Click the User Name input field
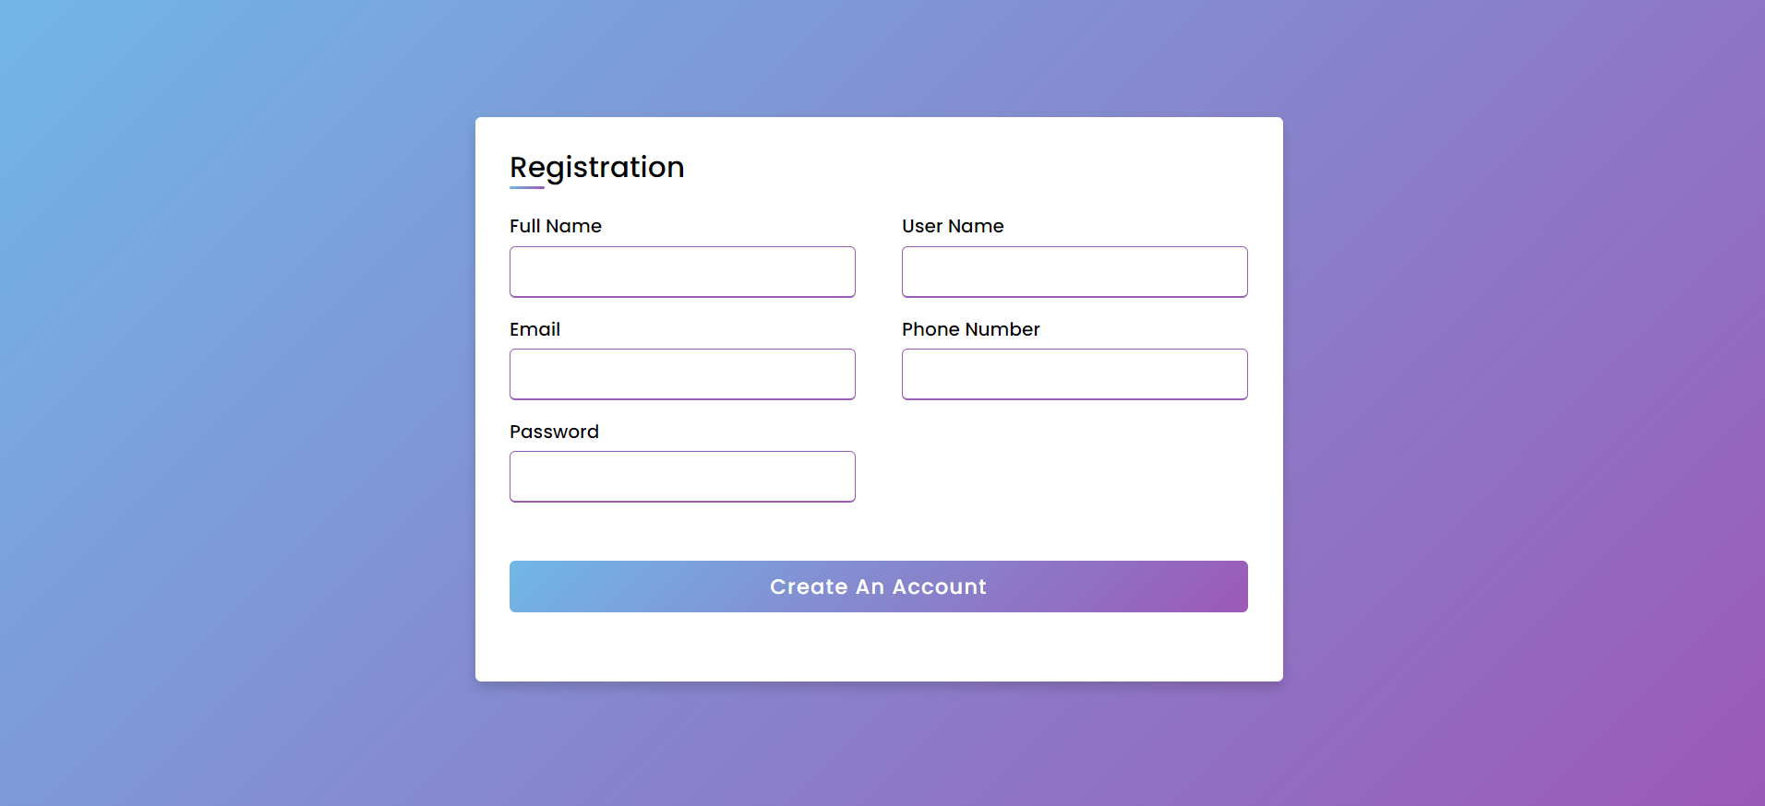The height and width of the screenshot is (806, 1765). [1074, 271]
